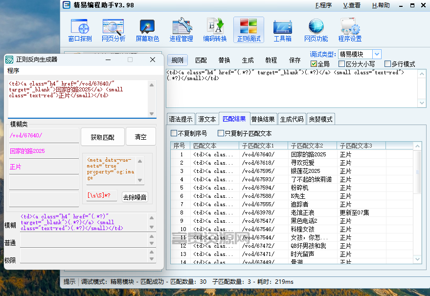Screen dimensions: 430x296
Task: Click the 序号 column header
Action: pyautogui.click(x=180, y=146)
